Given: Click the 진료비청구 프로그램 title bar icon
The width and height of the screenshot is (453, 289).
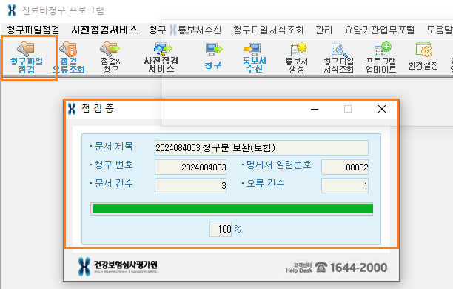Looking at the screenshot, I should pyautogui.click(x=12, y=10).
